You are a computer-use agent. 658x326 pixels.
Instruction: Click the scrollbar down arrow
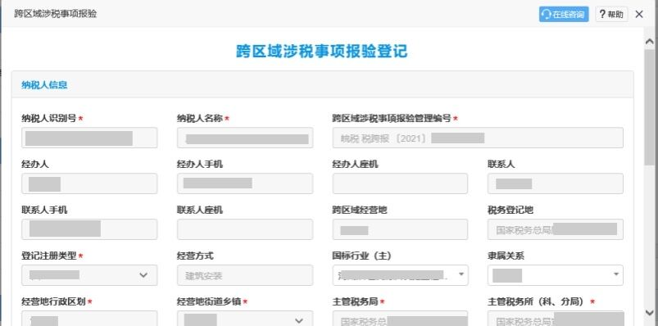click(x=650, y=313)
